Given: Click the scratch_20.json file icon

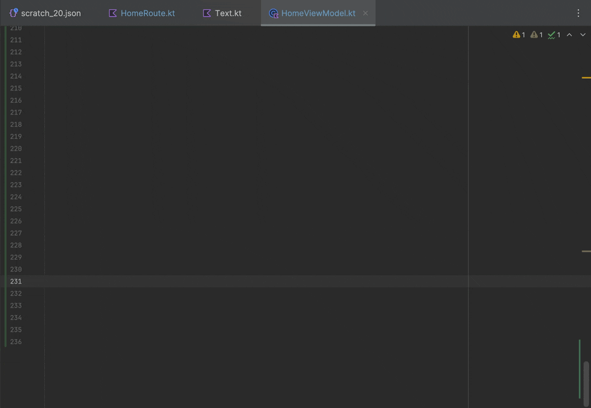Looking at the screenshot, I should pyautogui.click(x=14, y=13).
